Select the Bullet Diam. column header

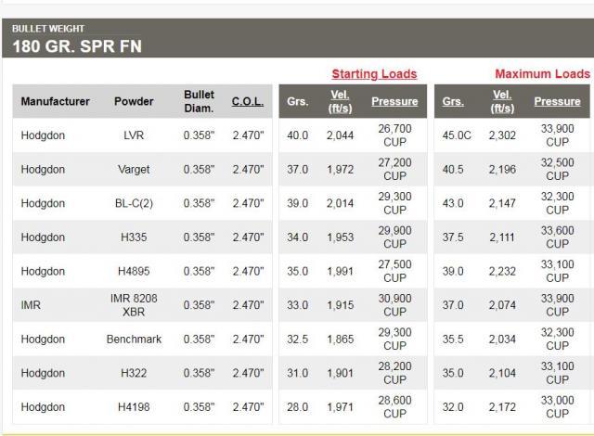(199, 101)
